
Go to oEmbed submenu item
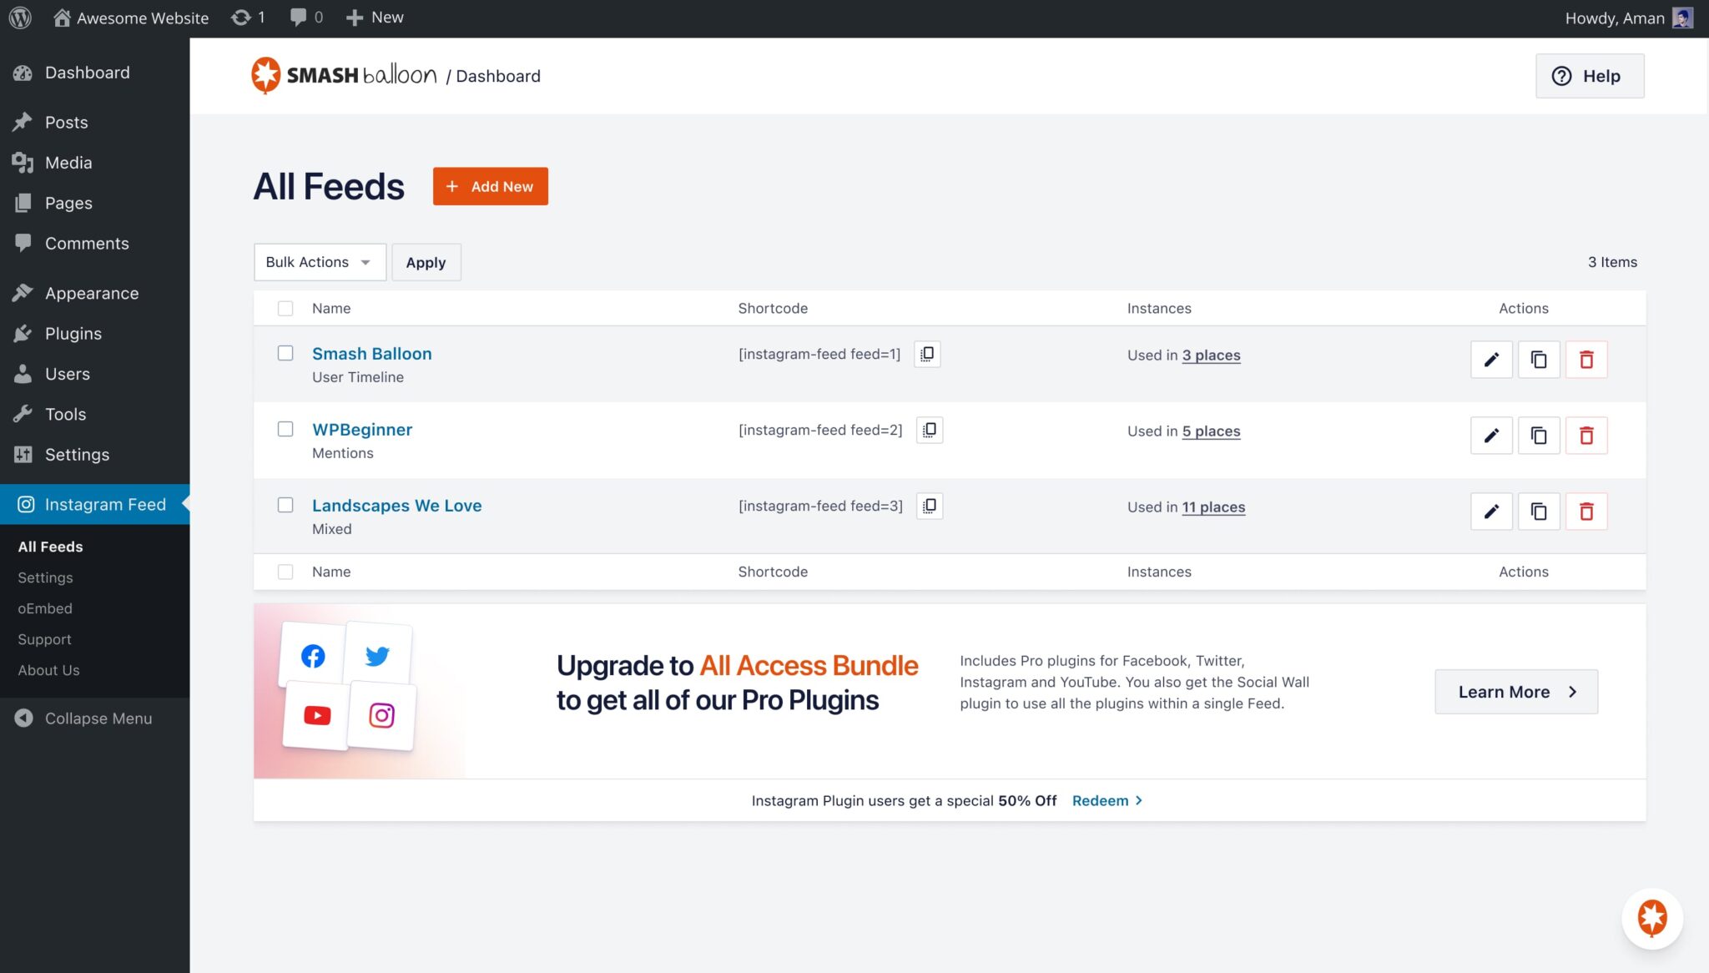coord(45,608)
